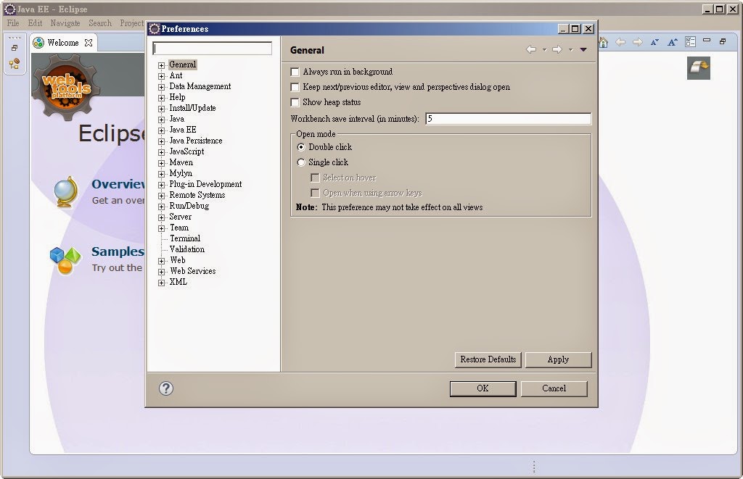Toggle Keep next/previous editor dialog open
The width and height of the screenshot is (743, 479).
[x=295, y=87]
